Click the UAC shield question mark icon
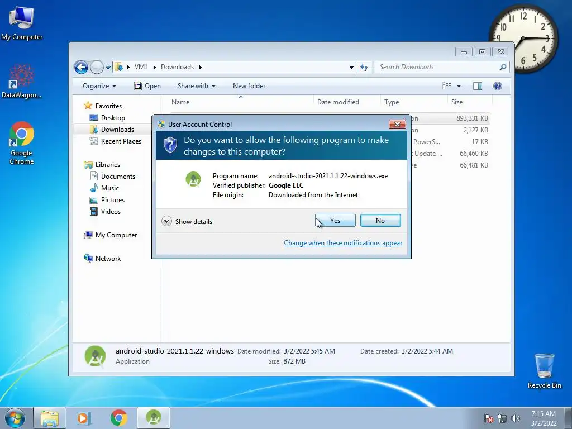The width and height of the screenshot is (572, 429). coord(170,145)
